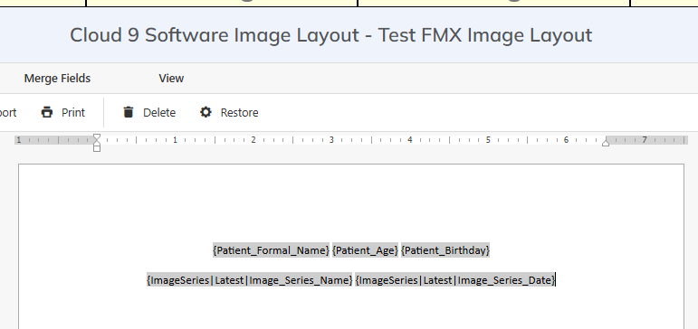Select the Image_Series_Date merge field
Viewport: 698px width, 329px height.
click(x=455, y=280)
